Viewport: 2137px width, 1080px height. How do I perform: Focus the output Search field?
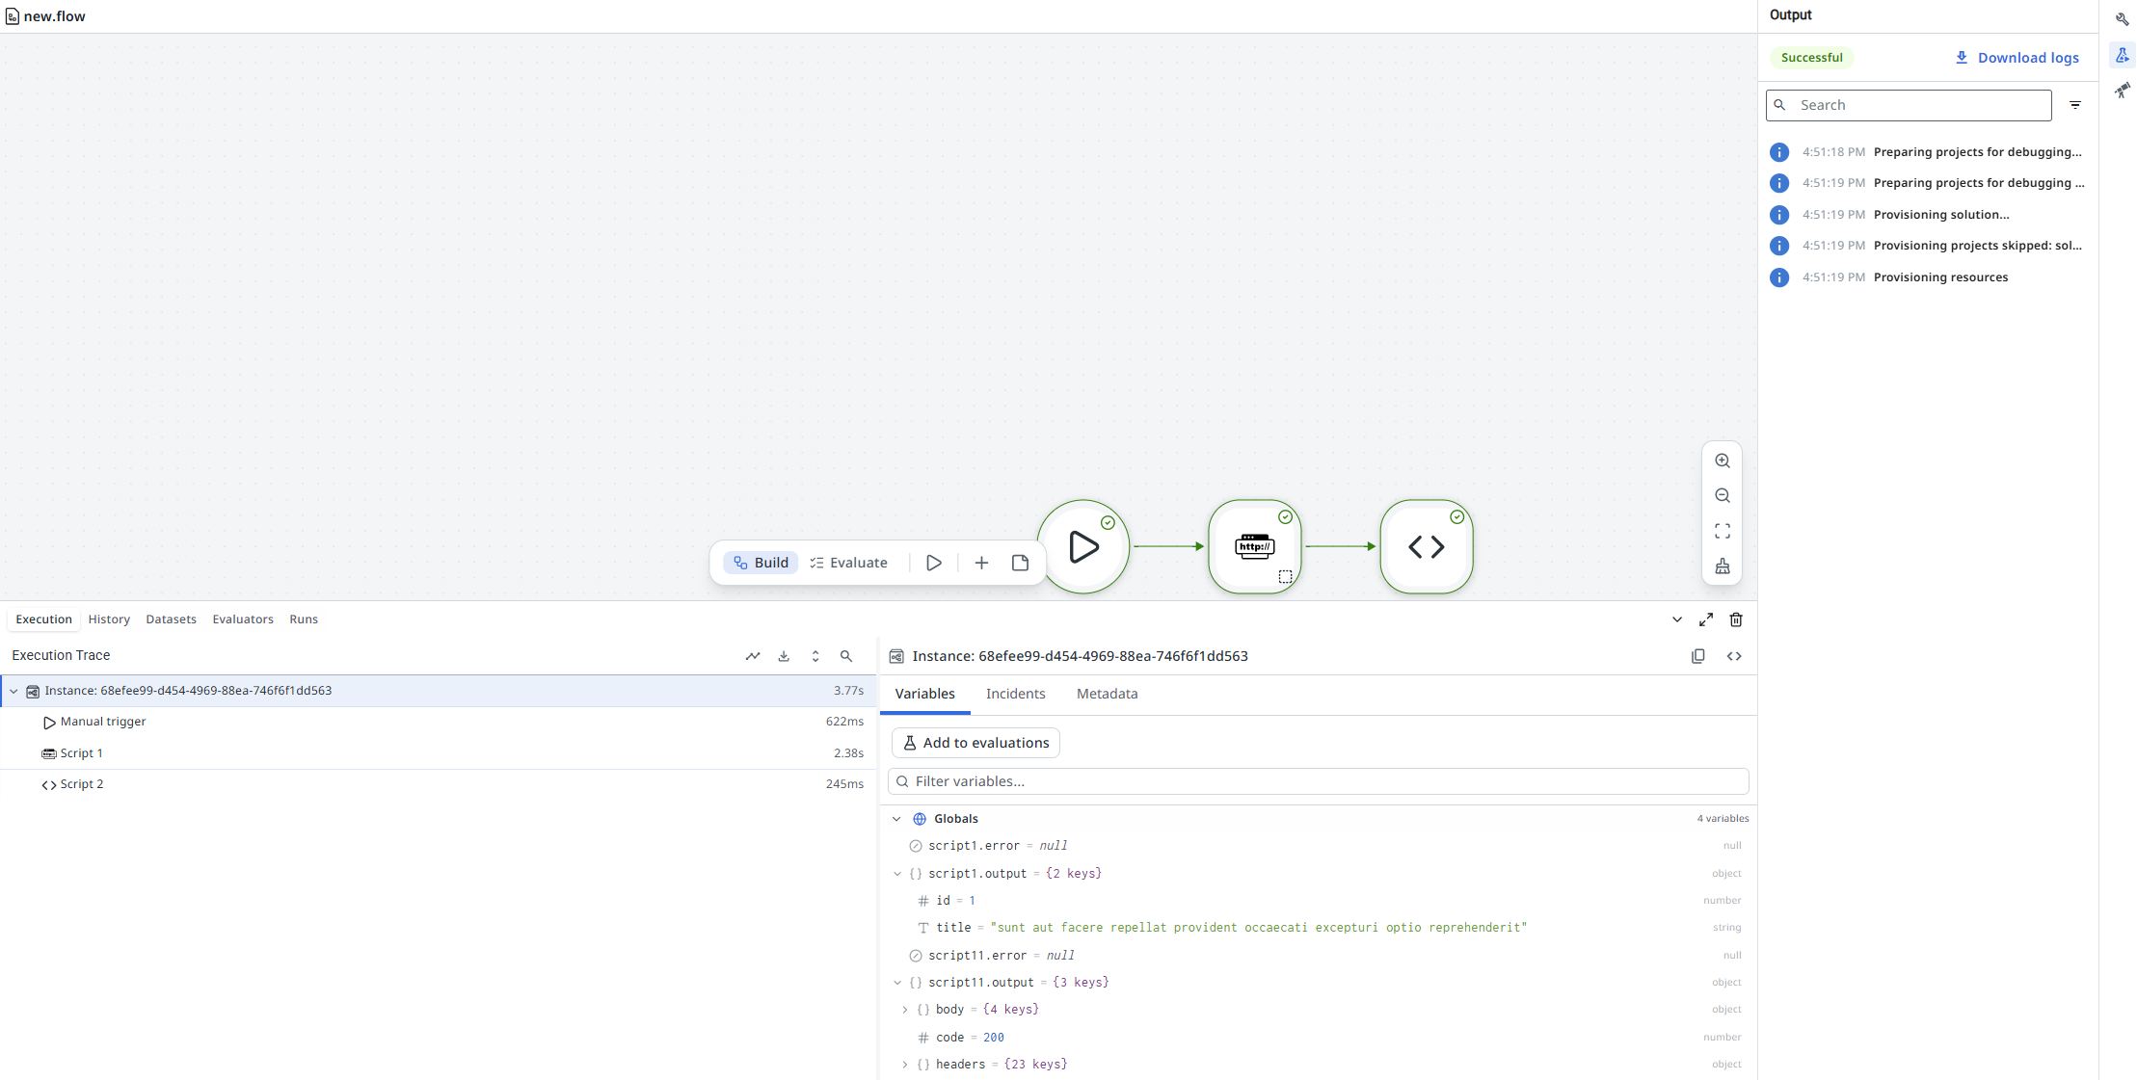[x=1909, y=105]
